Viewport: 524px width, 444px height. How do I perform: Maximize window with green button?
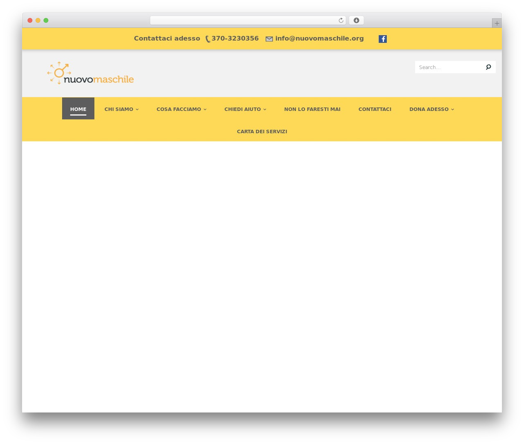click(46, 20)
